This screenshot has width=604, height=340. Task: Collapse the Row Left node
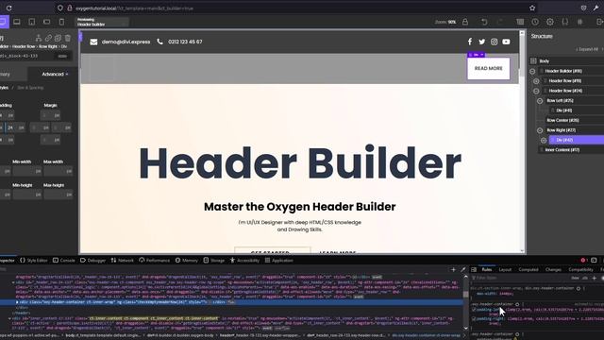coord(540,101)
